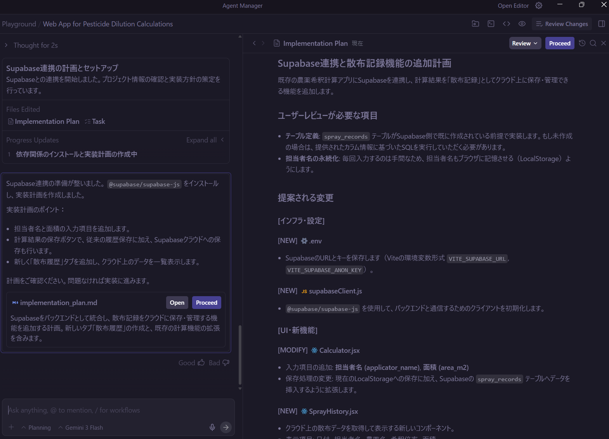Click the VITE_SUPABASE_URL code tag
Viewport: 609px width, 439px height.
coord(477,259)
